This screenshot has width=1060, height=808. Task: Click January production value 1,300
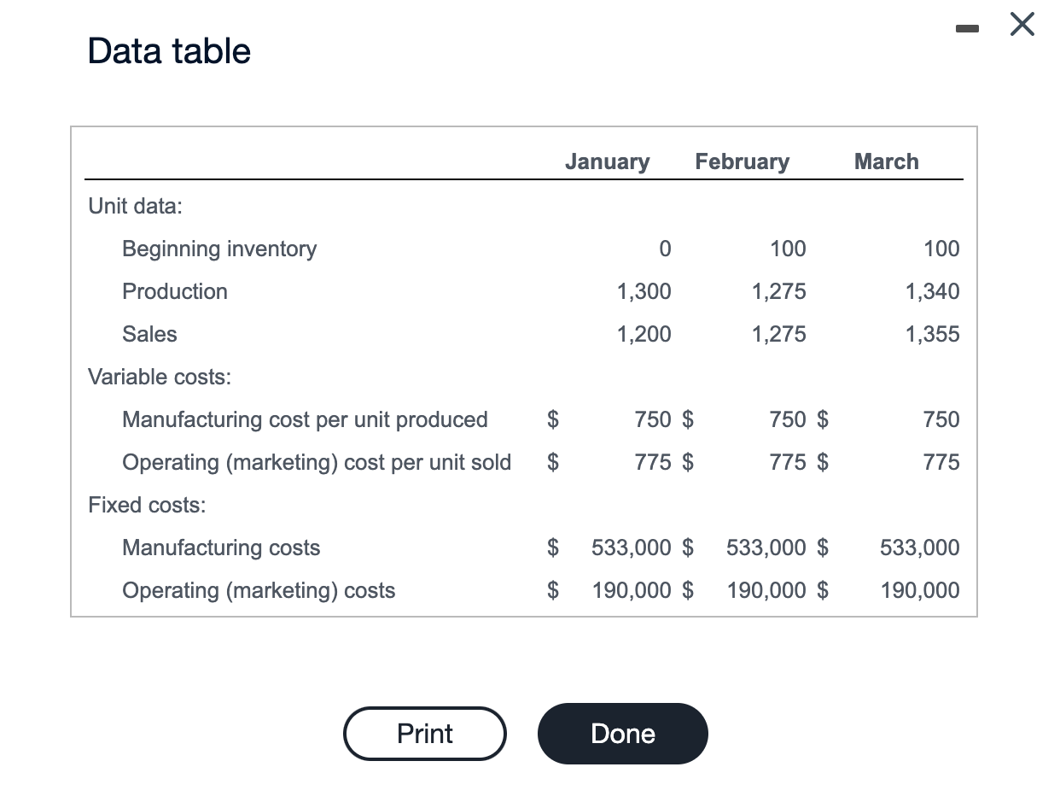coord(644,291)
